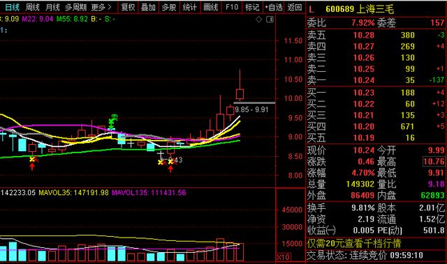The image size is (447, 264).
Task: Toggle the side panel icon above chart
Action: (x=270, y=20)
